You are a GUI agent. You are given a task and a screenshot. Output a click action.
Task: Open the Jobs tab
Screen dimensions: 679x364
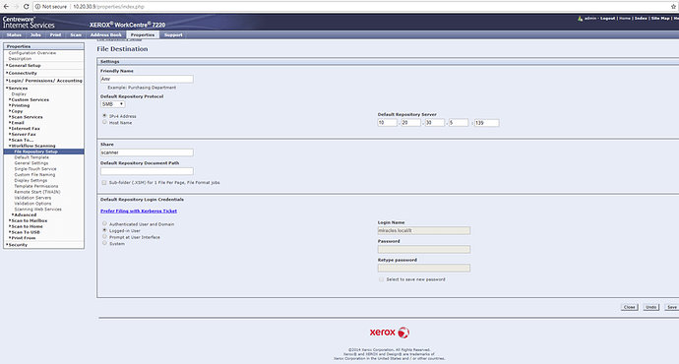(35, 34)
